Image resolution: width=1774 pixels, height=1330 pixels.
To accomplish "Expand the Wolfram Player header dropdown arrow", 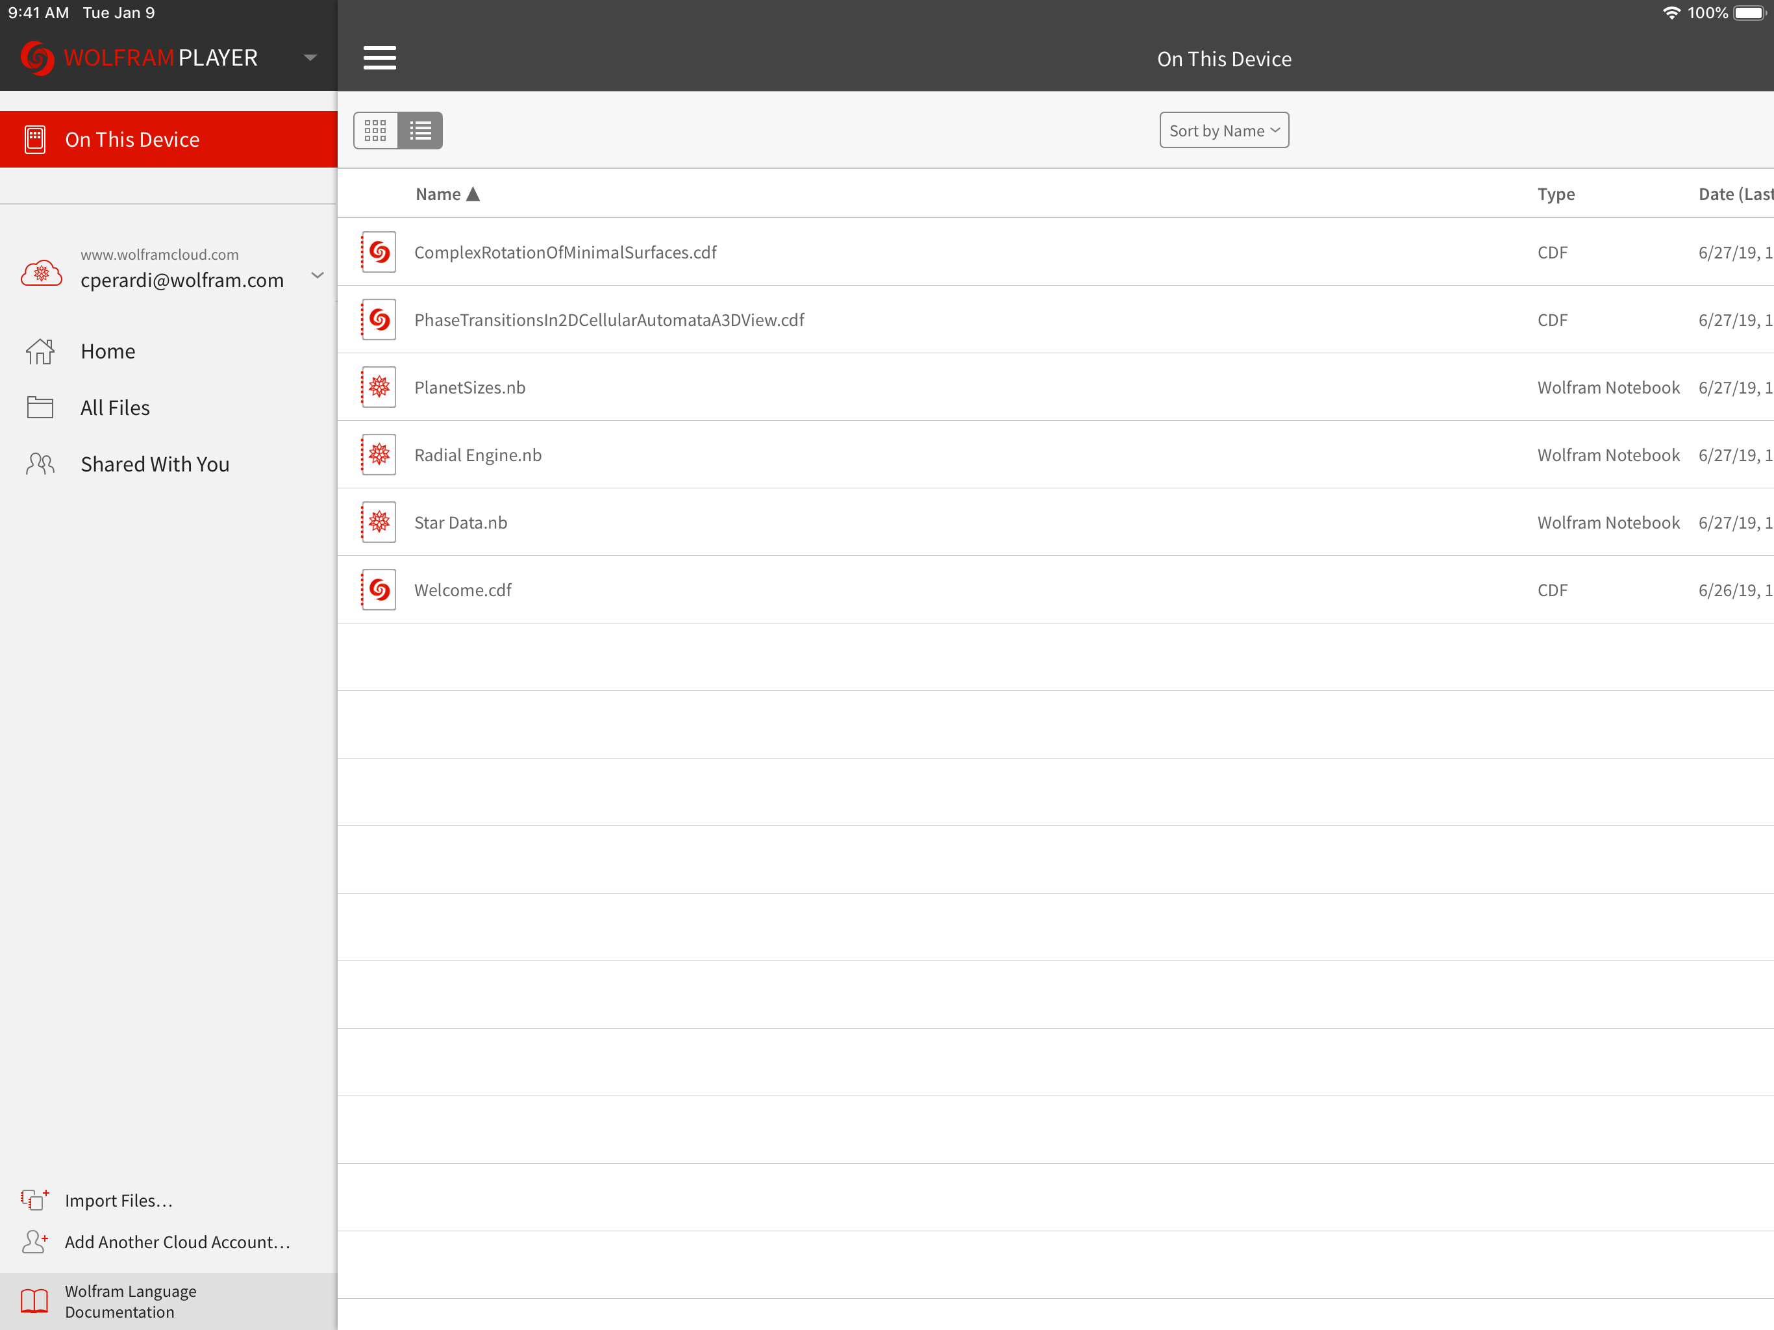I will point(310,58).
